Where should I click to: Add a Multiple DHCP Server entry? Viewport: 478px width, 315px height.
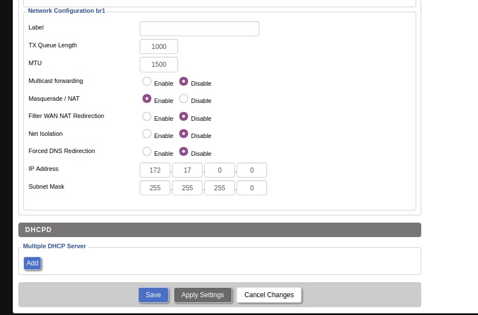[x=32, y=263]
